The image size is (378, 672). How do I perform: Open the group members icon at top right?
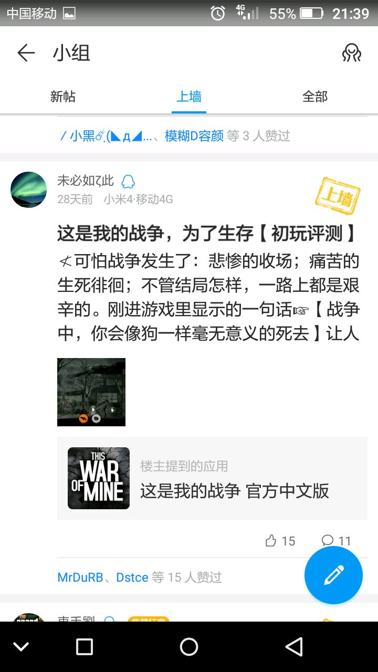click(351, 53)
